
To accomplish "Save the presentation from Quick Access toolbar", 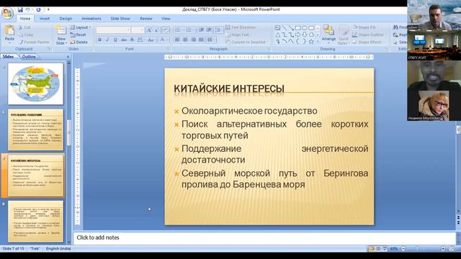I will (20, 9).
